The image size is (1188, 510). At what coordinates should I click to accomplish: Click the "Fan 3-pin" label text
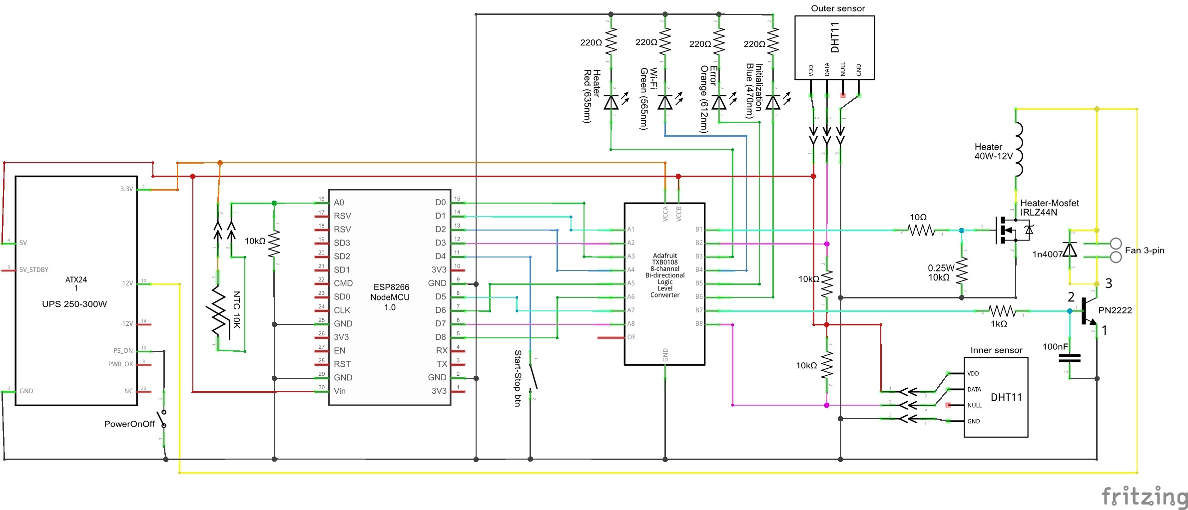point(1145,250)
